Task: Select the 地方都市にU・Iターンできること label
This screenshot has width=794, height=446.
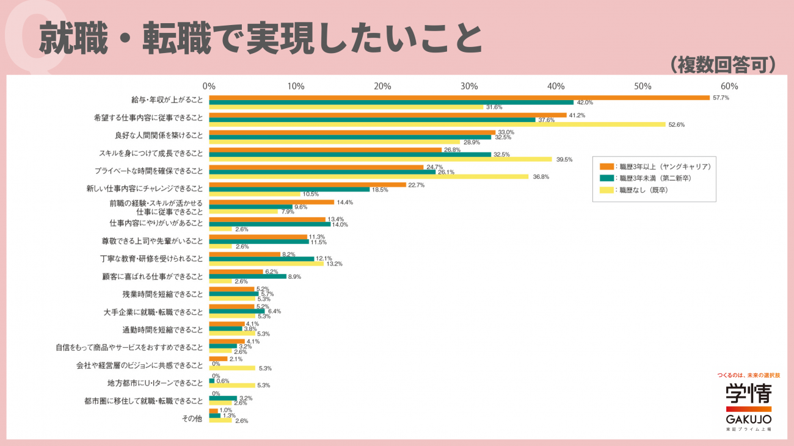Action: point(155,384)
